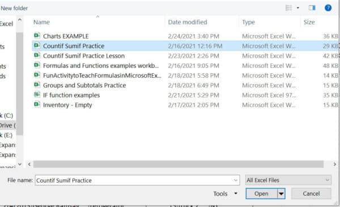Select the Inventory - Empty file icon
Image resolution: width=340 pixels, height=207 pixels.
pyautogui.click(x=37, y=104)
